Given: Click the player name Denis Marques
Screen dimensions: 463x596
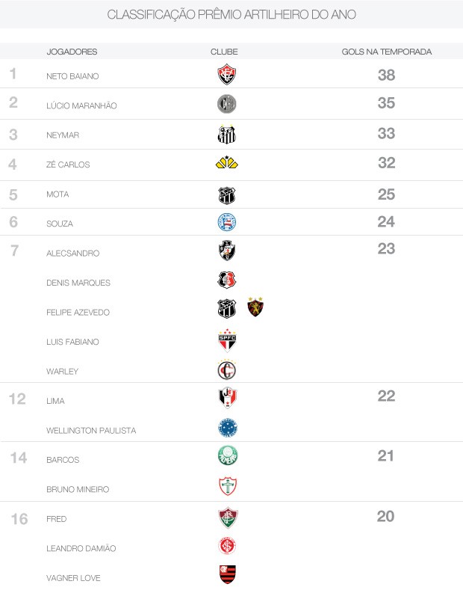Looking at the screenshot, I should (x=78, y=283).
